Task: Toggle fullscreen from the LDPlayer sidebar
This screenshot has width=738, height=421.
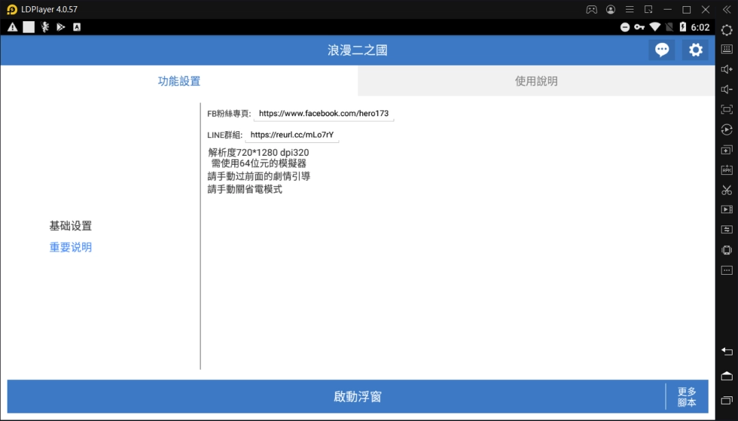Action: point(726,110)
